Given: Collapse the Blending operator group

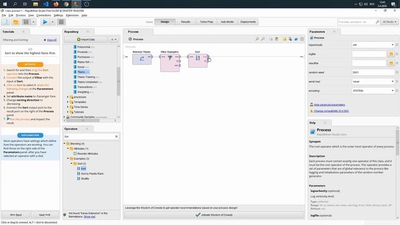Looking at the screenshot, I should click(64, 144).
